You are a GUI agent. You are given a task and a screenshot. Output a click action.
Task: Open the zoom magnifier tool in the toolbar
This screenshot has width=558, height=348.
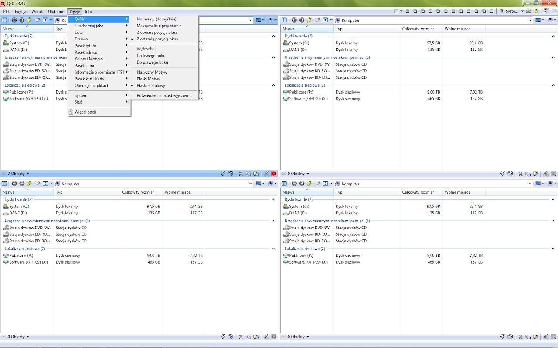[546, 11]
